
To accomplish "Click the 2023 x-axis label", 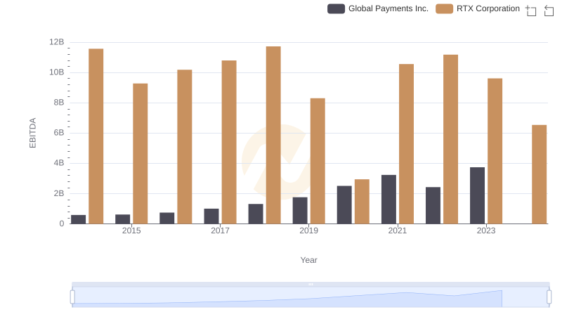I will point(486,231).
